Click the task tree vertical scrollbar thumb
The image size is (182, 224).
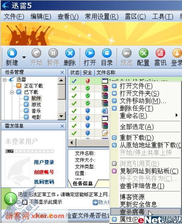pyautogui.click(x=61, y=92)
